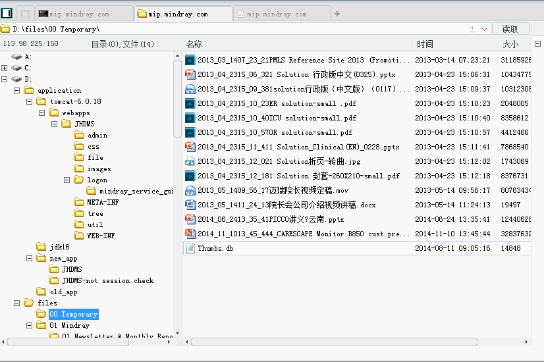Select the JHDMS-not session check folder

pyautogui.click(x=108, y=280)
